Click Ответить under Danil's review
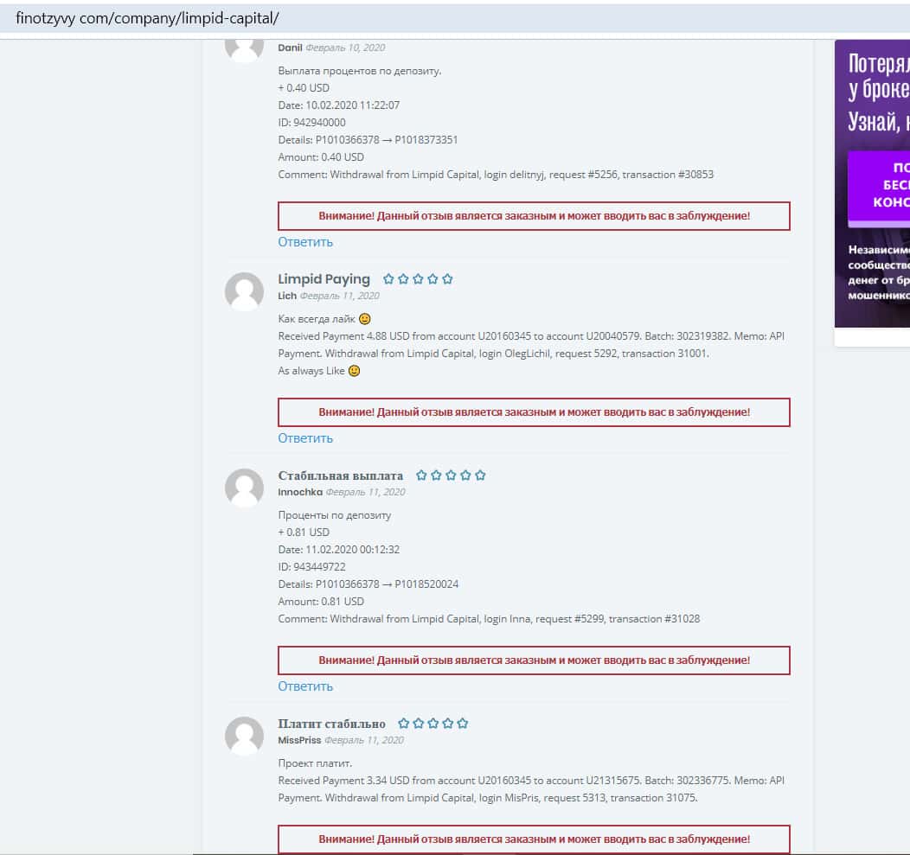910x855 pixels. point(305,242)
